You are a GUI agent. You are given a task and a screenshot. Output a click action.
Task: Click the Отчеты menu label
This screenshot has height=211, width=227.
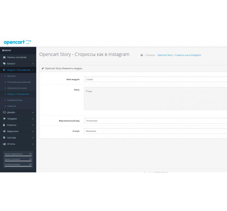click(x=11, y=144)
